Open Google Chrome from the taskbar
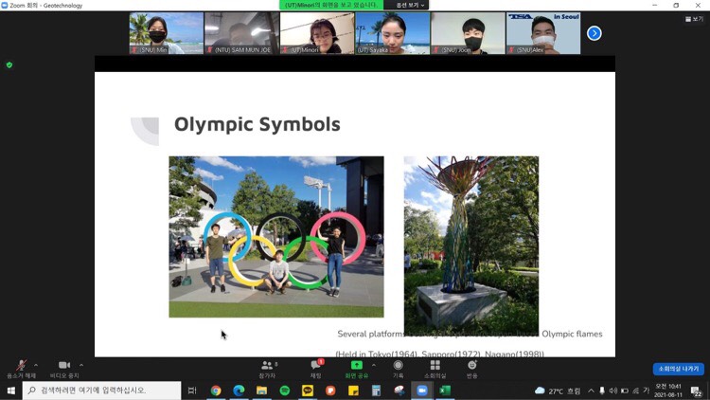 pyautogui.click(x=216, y=390)
